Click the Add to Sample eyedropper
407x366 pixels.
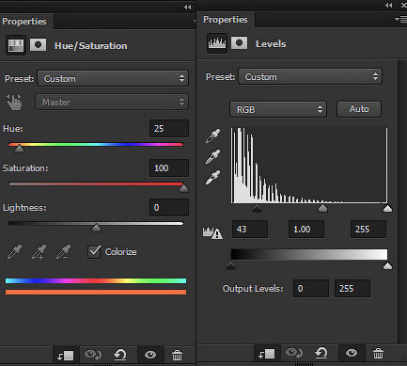point(39,252)
